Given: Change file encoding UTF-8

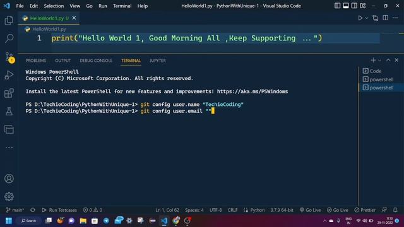Looking at the screenshot, I should [215, 210].
